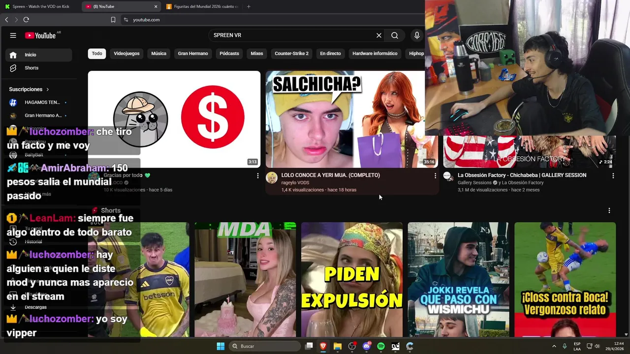
Task: Select the Todo filter chip
Action: (x=97, y=54)
